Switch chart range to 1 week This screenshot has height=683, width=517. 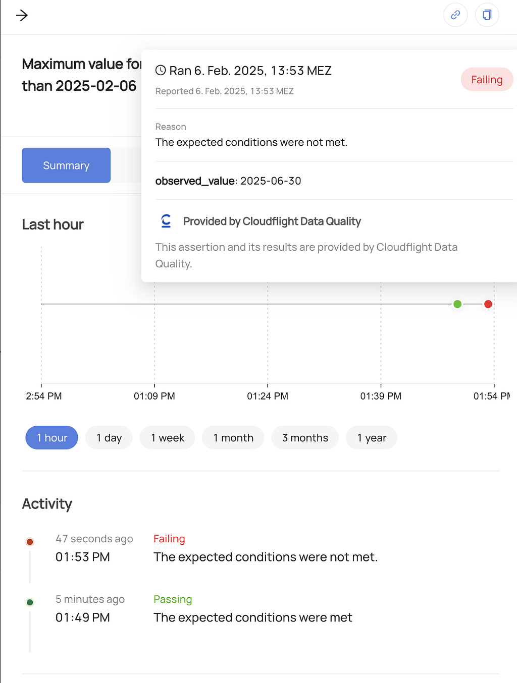click(x=168, y=437)
